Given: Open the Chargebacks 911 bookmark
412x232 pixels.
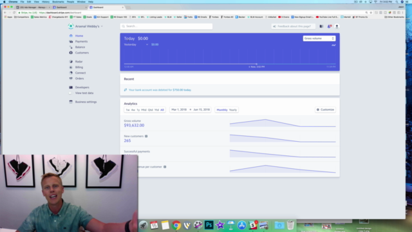Looking at the screenshot, I should click(59, 17).
